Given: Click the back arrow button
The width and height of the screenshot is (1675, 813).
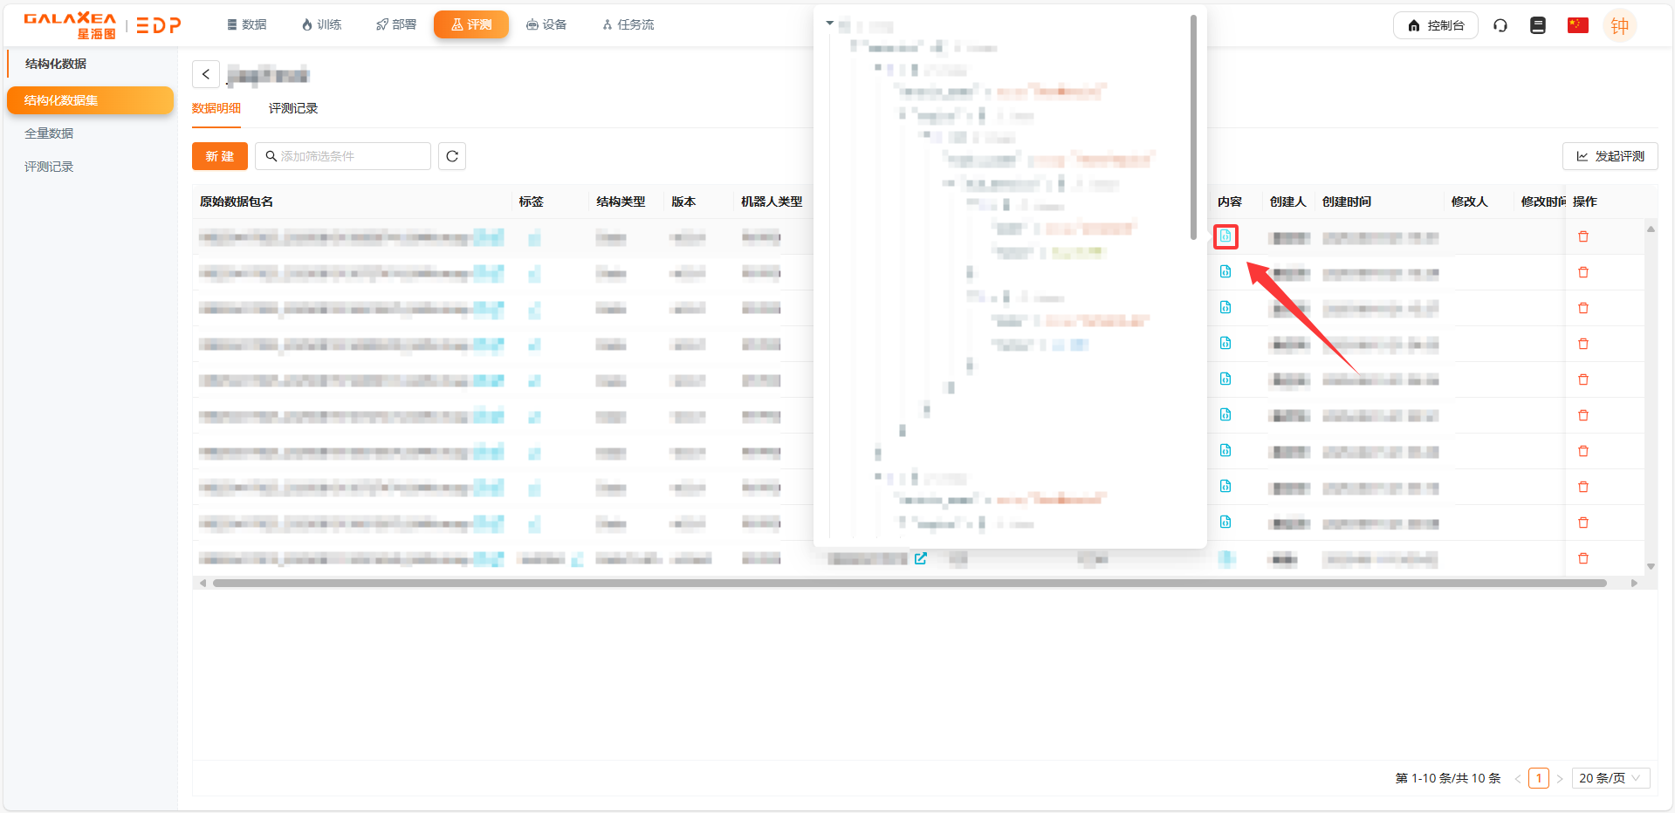Looking at the screenshot, I should pos(206,74).
